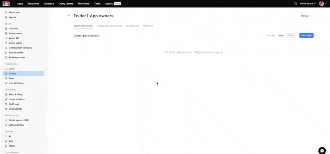Viewport: 330px width, 154px height.
Task: Click the Audit logs icon
Action: coord(6,104)
